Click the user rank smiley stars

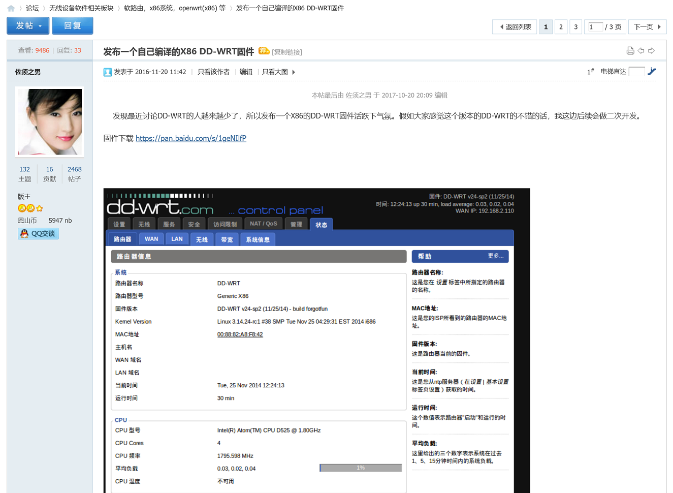pos(30,208)
